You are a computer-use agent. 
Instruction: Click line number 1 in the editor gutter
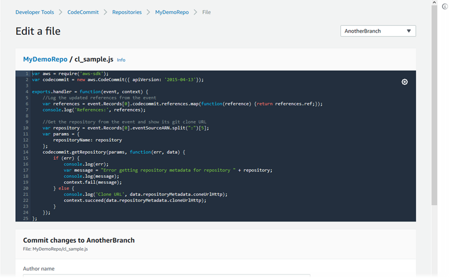[26, 74]
